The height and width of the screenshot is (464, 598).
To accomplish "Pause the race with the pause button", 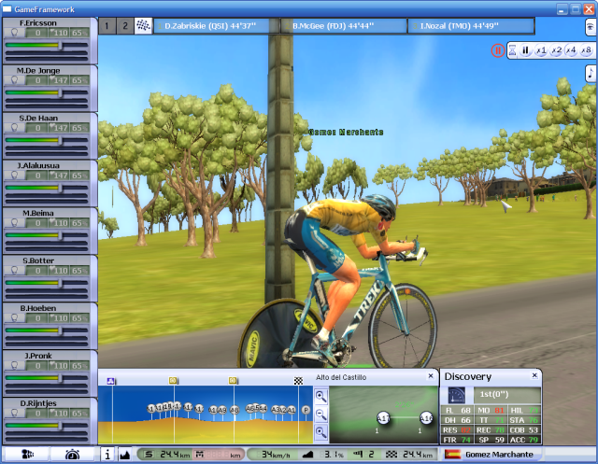I will pos(525,50).
